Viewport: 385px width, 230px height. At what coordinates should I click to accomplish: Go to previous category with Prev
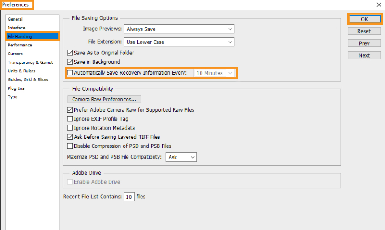364,43
